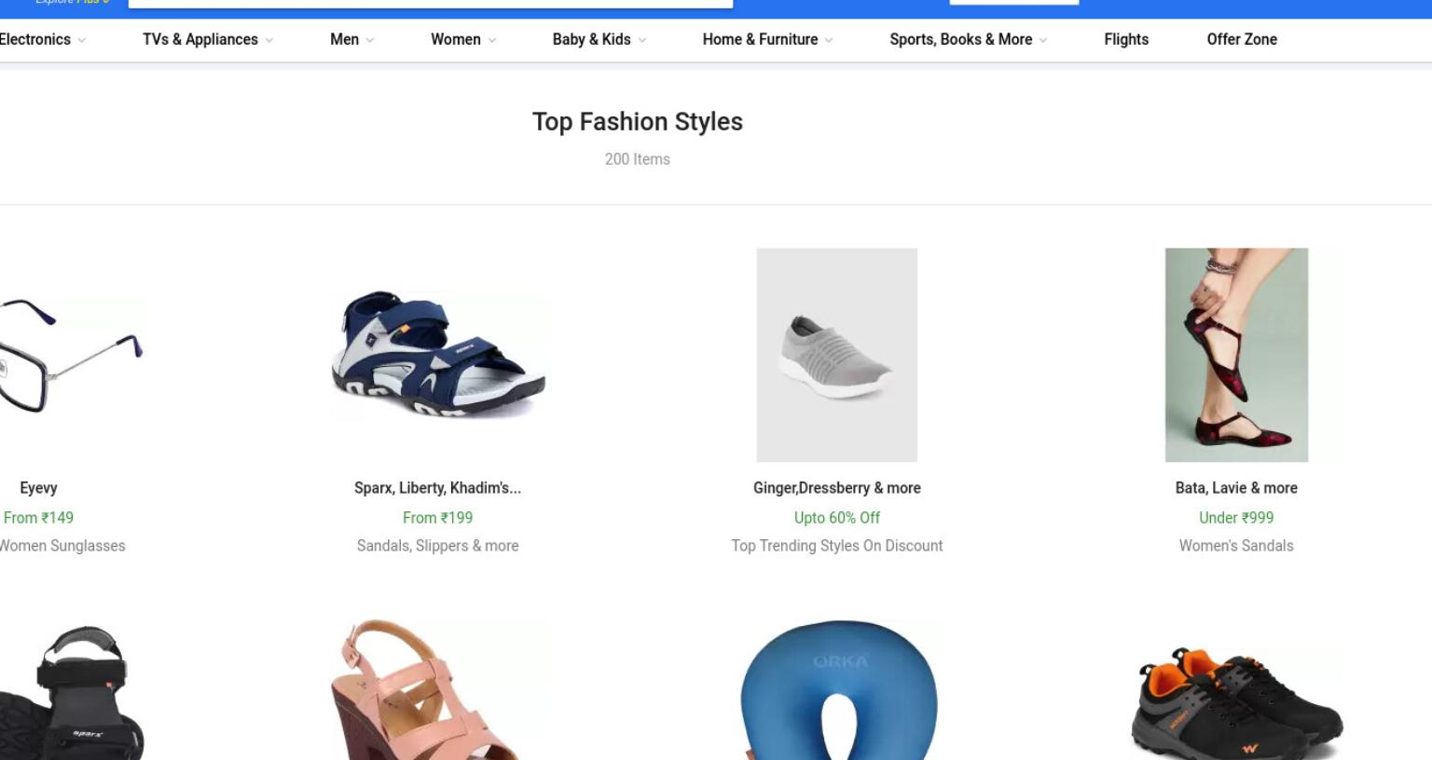Expand chevron next to Sports, Books & More

[1043, 40]
